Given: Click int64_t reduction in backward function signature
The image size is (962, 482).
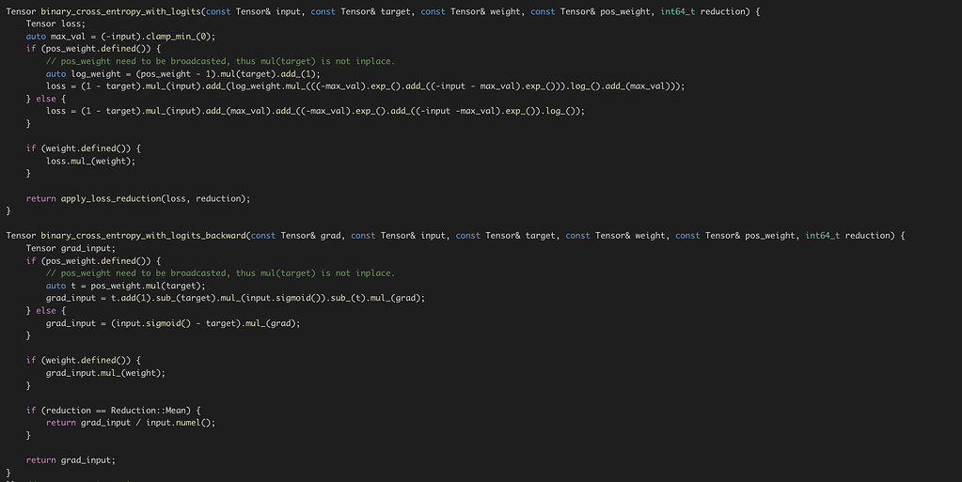Looking at the screenshot, I should (x=849, y=236).
